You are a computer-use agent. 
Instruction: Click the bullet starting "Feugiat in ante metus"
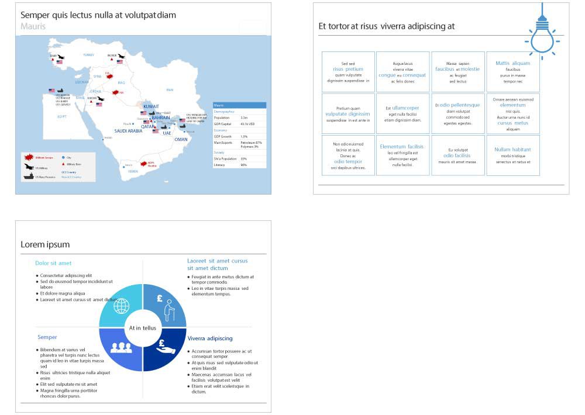point(221,279)
